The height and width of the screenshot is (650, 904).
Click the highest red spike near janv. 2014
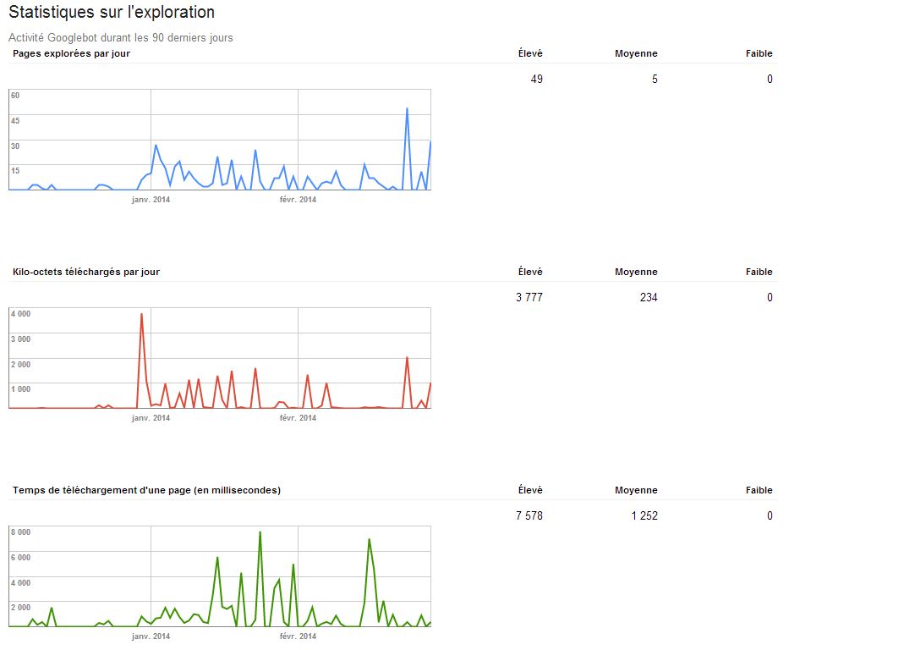tap(141, 315)
